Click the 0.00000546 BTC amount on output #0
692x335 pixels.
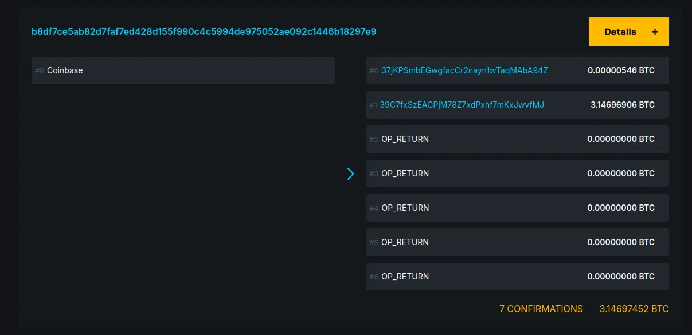621,70
